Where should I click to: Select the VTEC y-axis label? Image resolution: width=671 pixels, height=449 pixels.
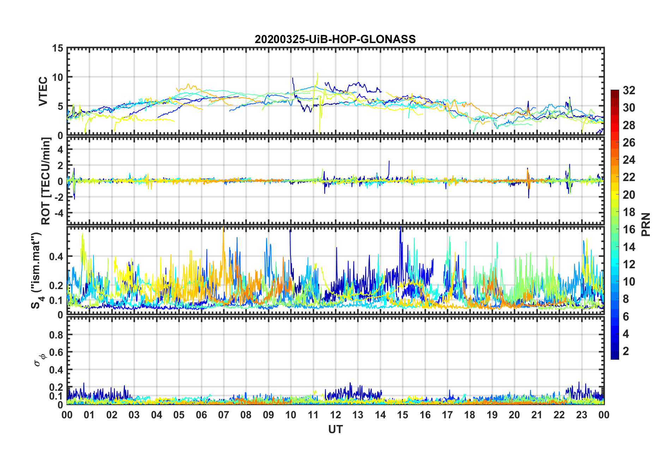pos(43,91)
